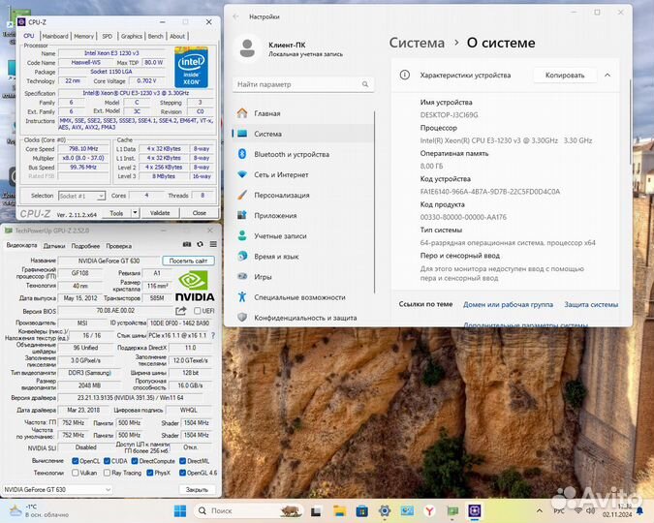The height and width of the screenshot is (523, 654).
Task: Click the Intel Xeon logo in CPU-Z
Action: [x=191, y=67]
